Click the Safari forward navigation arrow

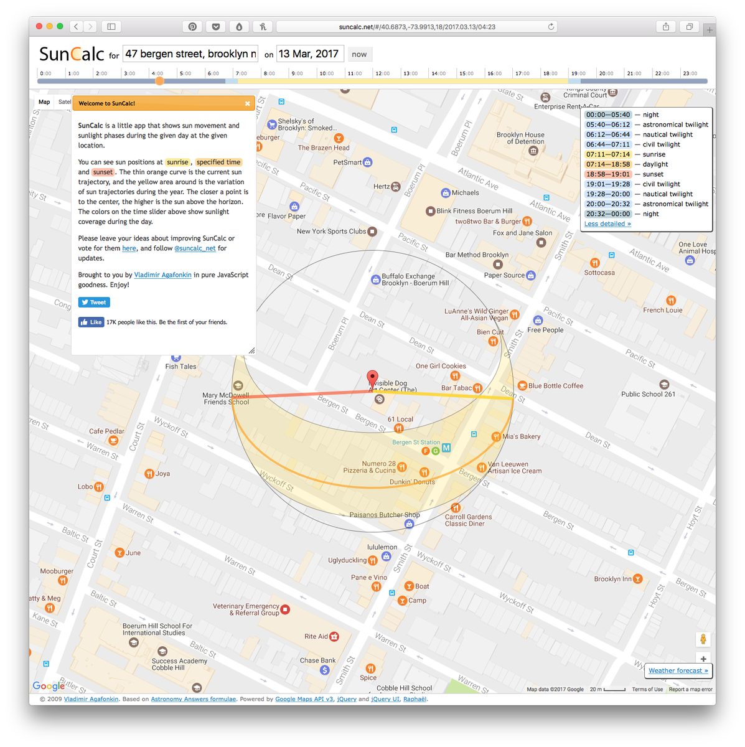(91, 27)
